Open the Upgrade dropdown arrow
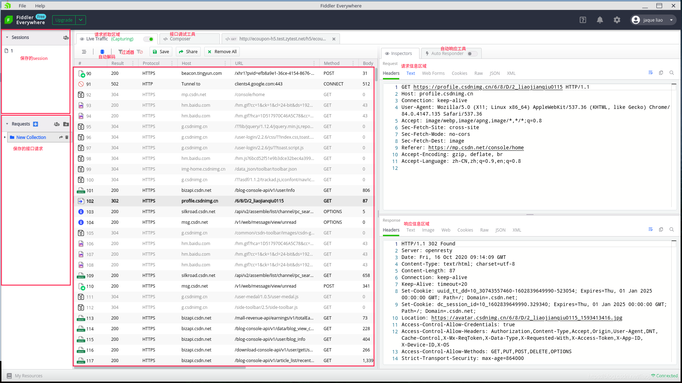 (x=81, y=20)
